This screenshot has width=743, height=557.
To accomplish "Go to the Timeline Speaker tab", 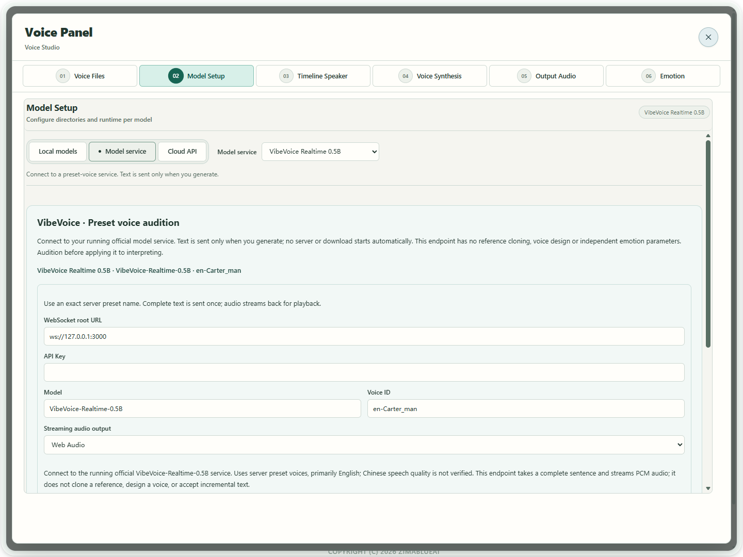I will click(x=313, y=76).
